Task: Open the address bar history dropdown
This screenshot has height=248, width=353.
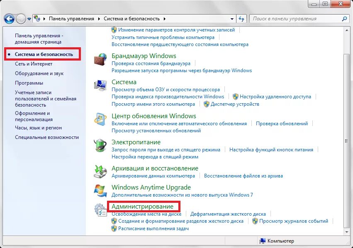Action: coord(232,19)
